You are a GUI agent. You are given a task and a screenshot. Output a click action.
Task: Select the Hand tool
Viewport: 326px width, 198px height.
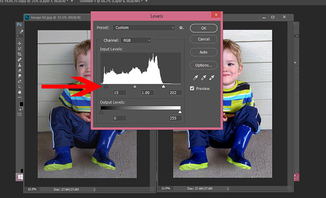click(x=20, y=92)
